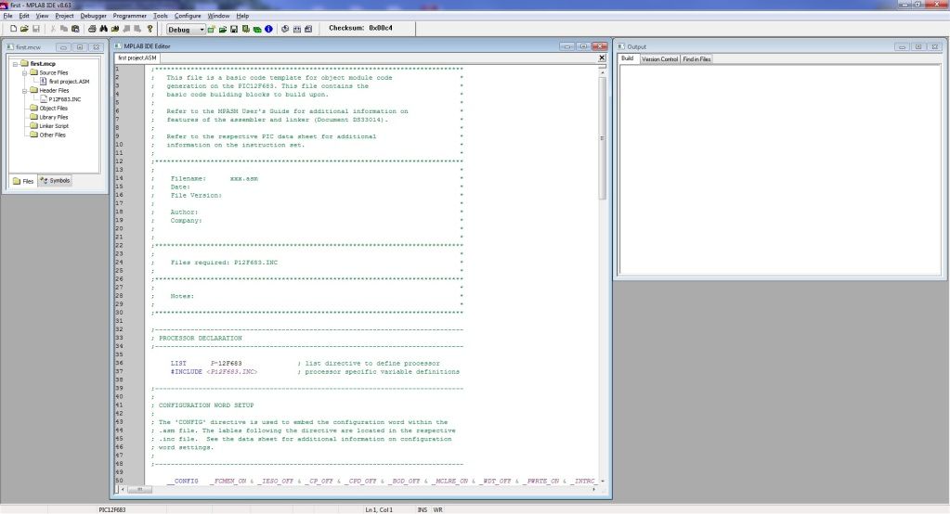Screen dimensions: 950x514
Task: Click the icon immediately left of Checksum
Action: [x=308, y=29]
